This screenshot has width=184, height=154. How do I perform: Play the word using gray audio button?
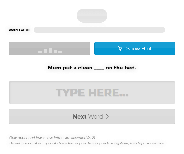(50, 48)
